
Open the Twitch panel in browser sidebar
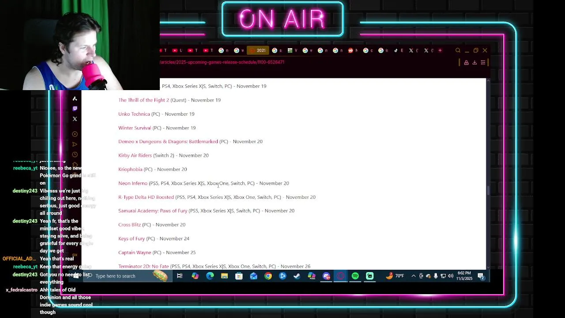[x=75, y=109]
